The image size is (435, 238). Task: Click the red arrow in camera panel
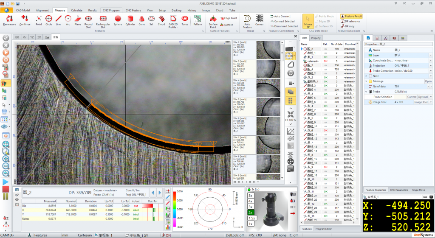pos(292,213)
